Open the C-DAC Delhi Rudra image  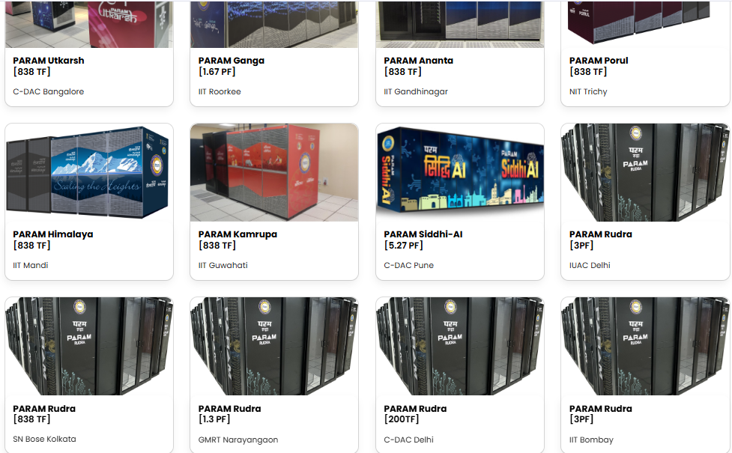460,346
